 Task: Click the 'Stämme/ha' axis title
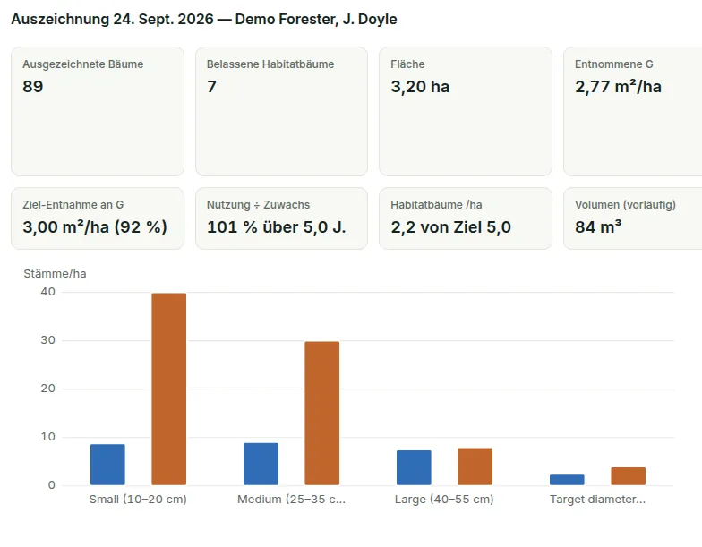[x=56, y=274]
